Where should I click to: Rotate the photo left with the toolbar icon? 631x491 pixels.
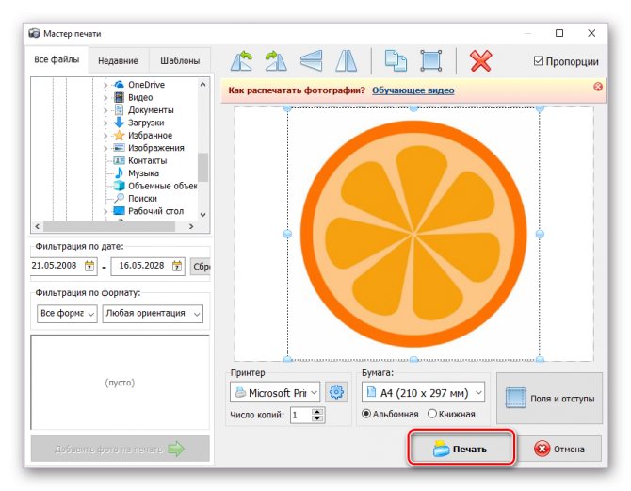(241, 61)
